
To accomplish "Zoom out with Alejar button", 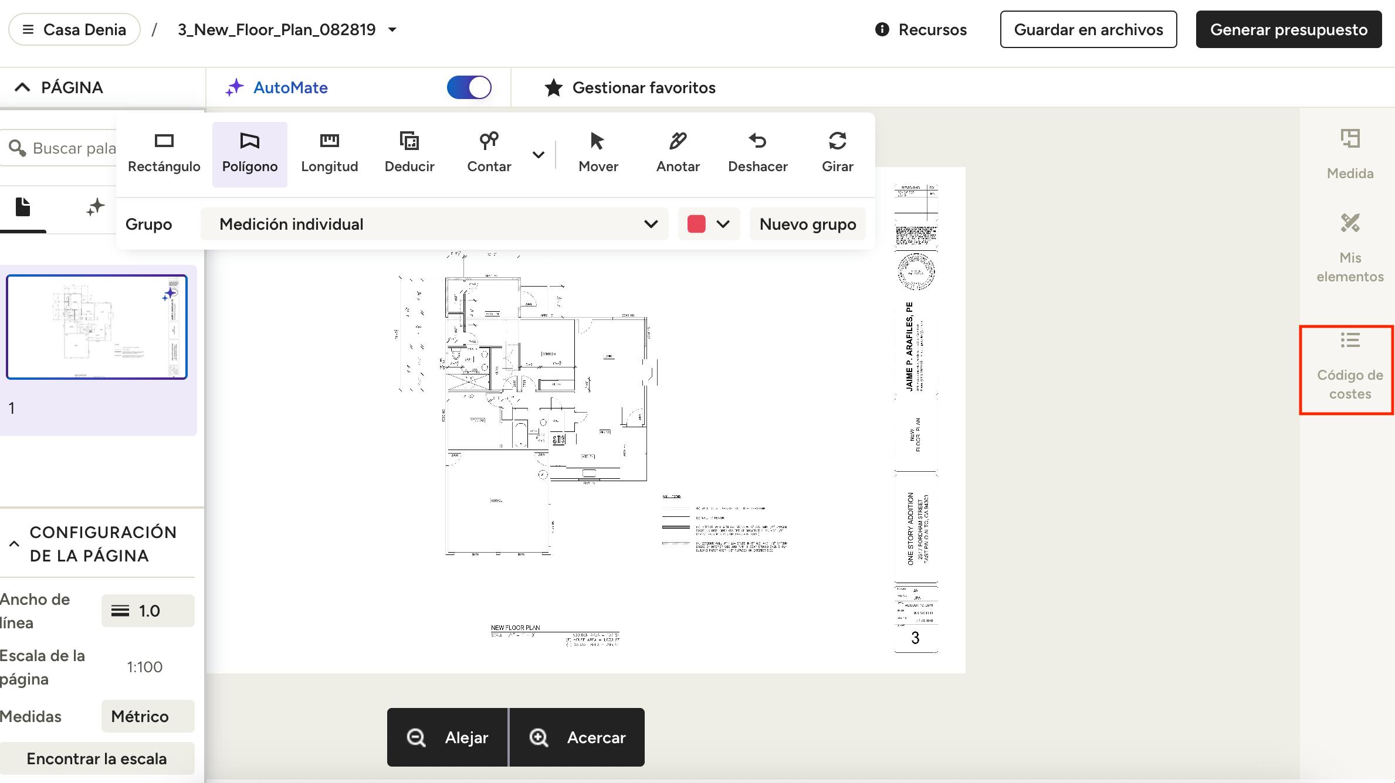I will pyautogui.click(x=448, y=737).
